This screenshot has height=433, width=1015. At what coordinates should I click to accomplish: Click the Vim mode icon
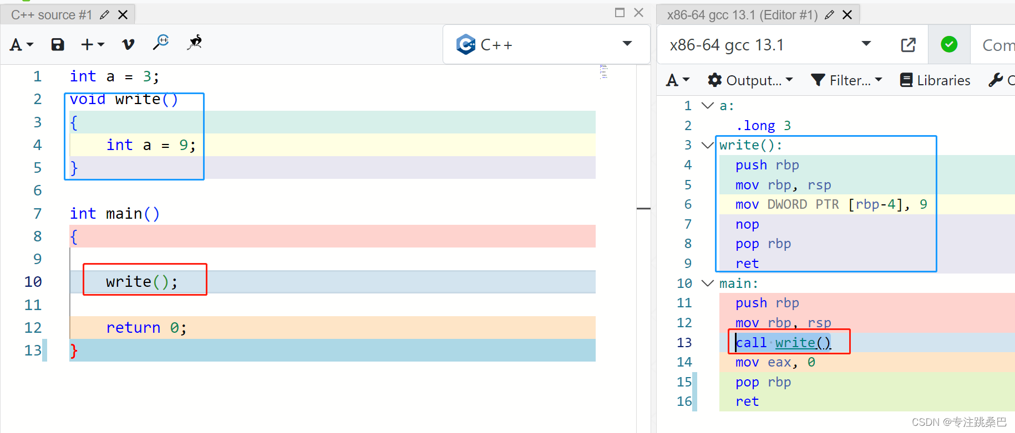tap(128, 44)
